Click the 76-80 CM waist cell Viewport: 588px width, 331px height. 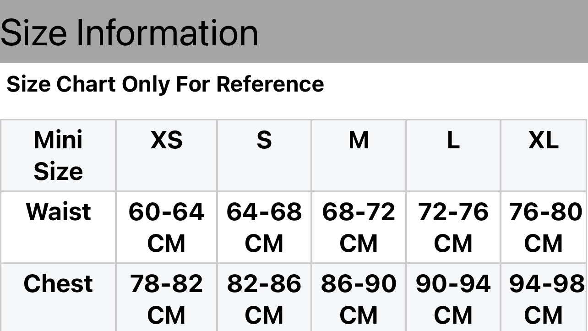click(x=544, y=227)
